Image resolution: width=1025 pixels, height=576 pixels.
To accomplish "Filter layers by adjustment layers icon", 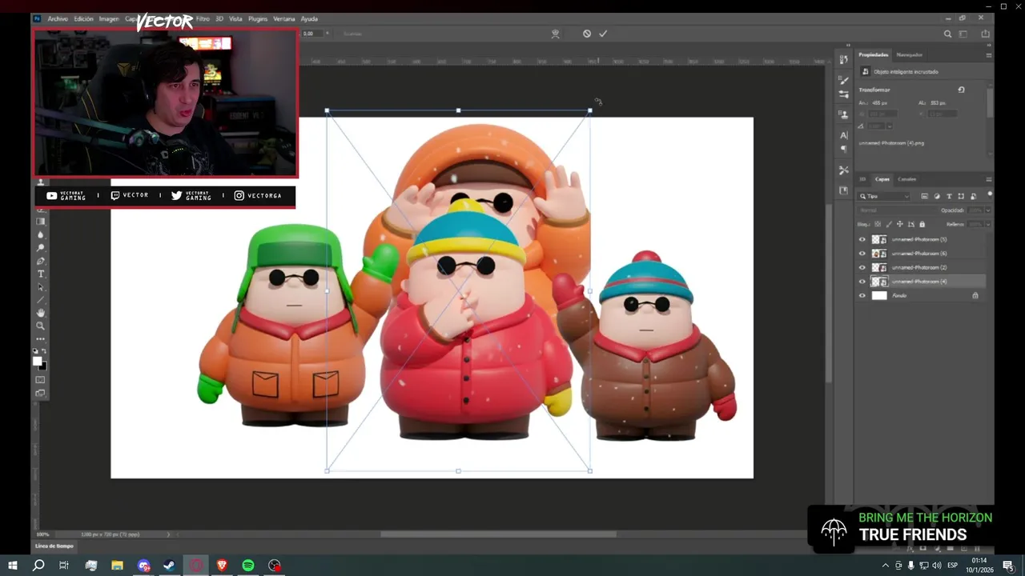I will pos(937,196).
